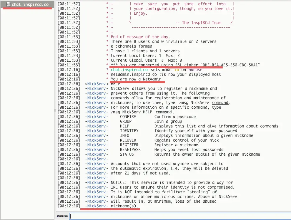The height and width of the screenshot is (220, 291).
Task: Click 'Current Local Users: 1' line
Action: (145, 56)
